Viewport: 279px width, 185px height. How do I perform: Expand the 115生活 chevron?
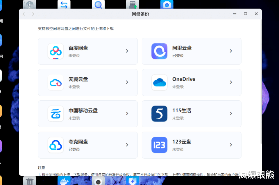click(231, 113)
